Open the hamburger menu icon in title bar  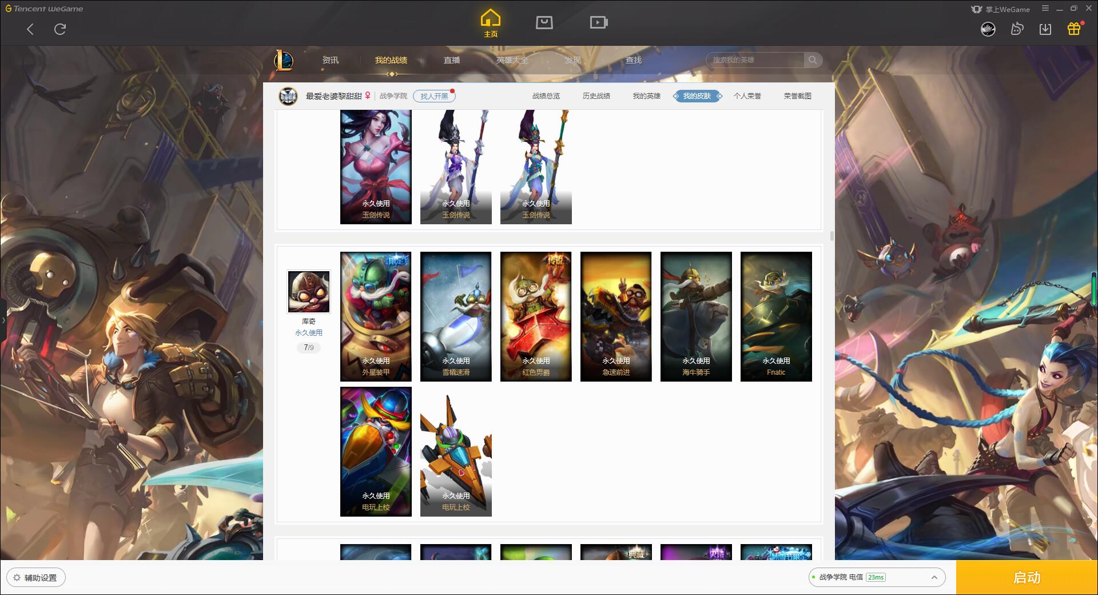click(x=1045, y=9)
